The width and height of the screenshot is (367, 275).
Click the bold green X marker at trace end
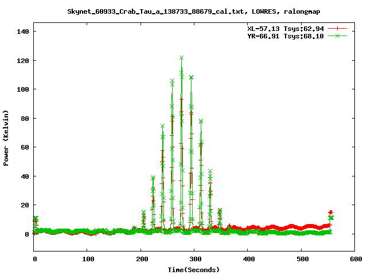(x=331, y=218)
